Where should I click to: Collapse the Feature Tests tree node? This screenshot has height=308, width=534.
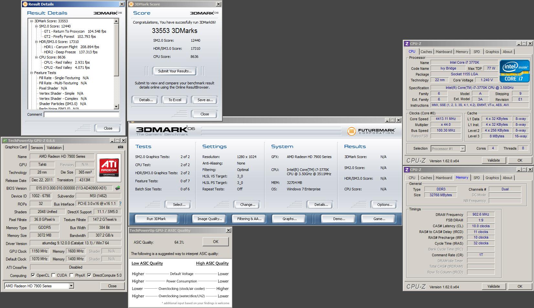tap(32, 73)
